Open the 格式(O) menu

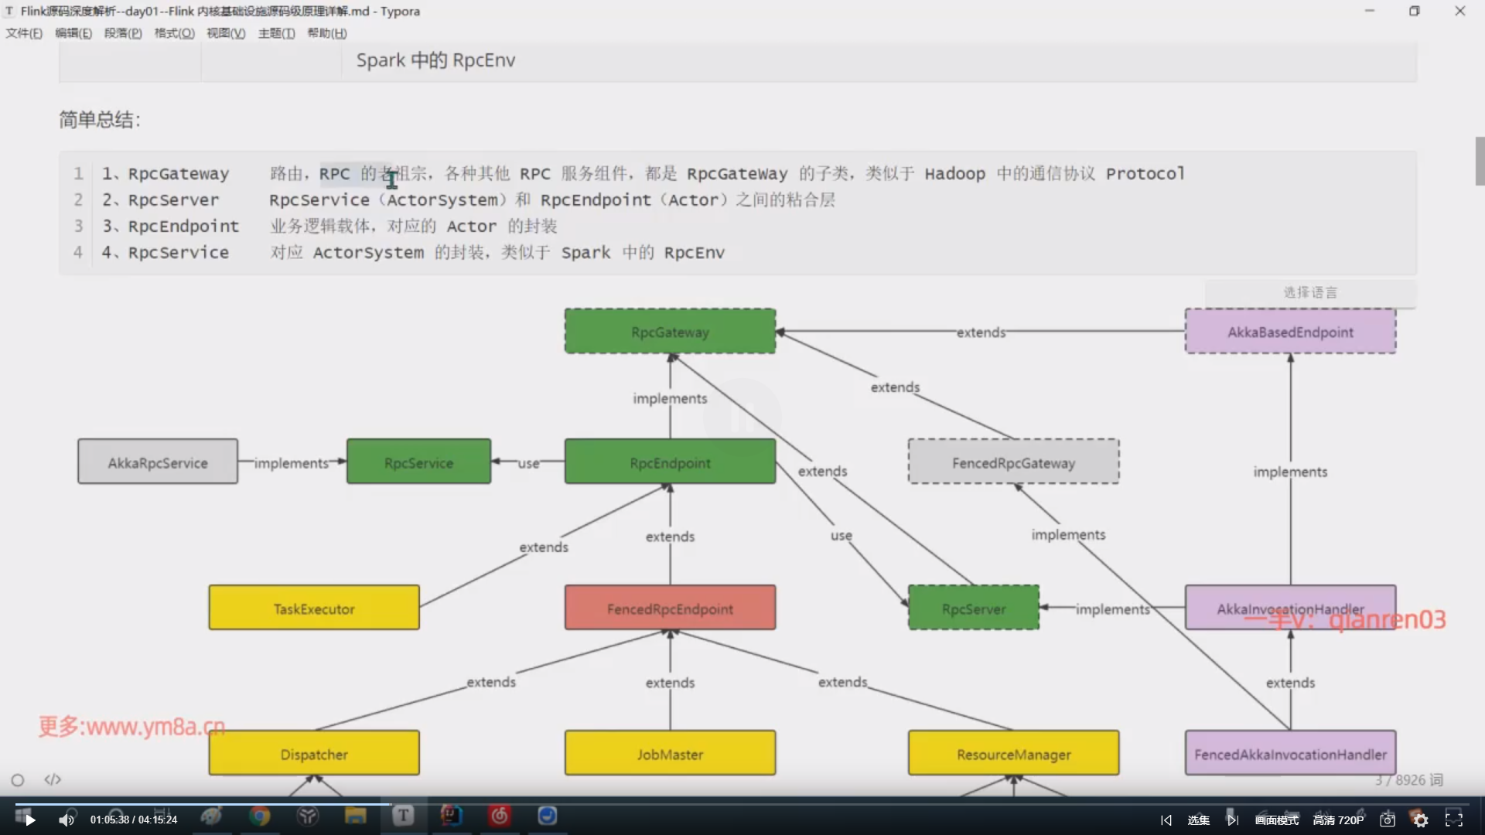(x=174, y=33)
